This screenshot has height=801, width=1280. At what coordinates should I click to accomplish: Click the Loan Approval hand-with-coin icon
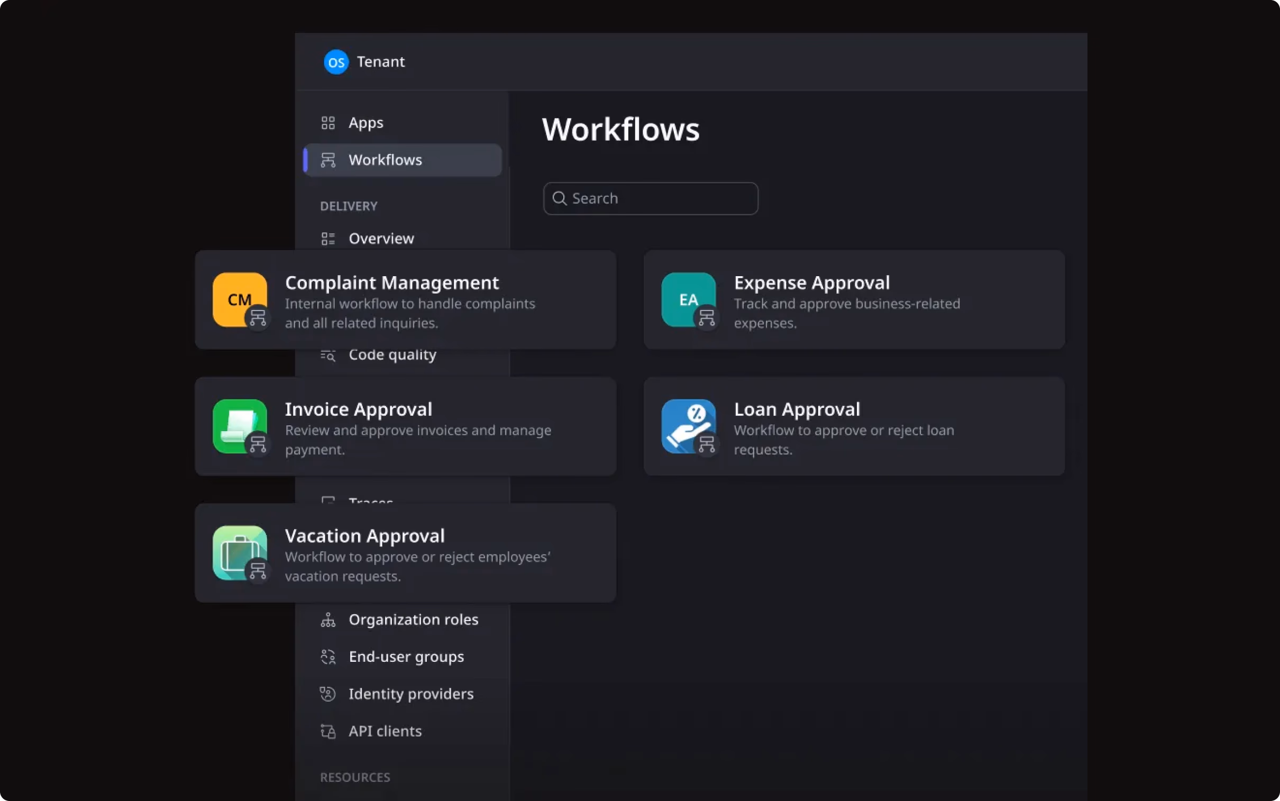688,426
